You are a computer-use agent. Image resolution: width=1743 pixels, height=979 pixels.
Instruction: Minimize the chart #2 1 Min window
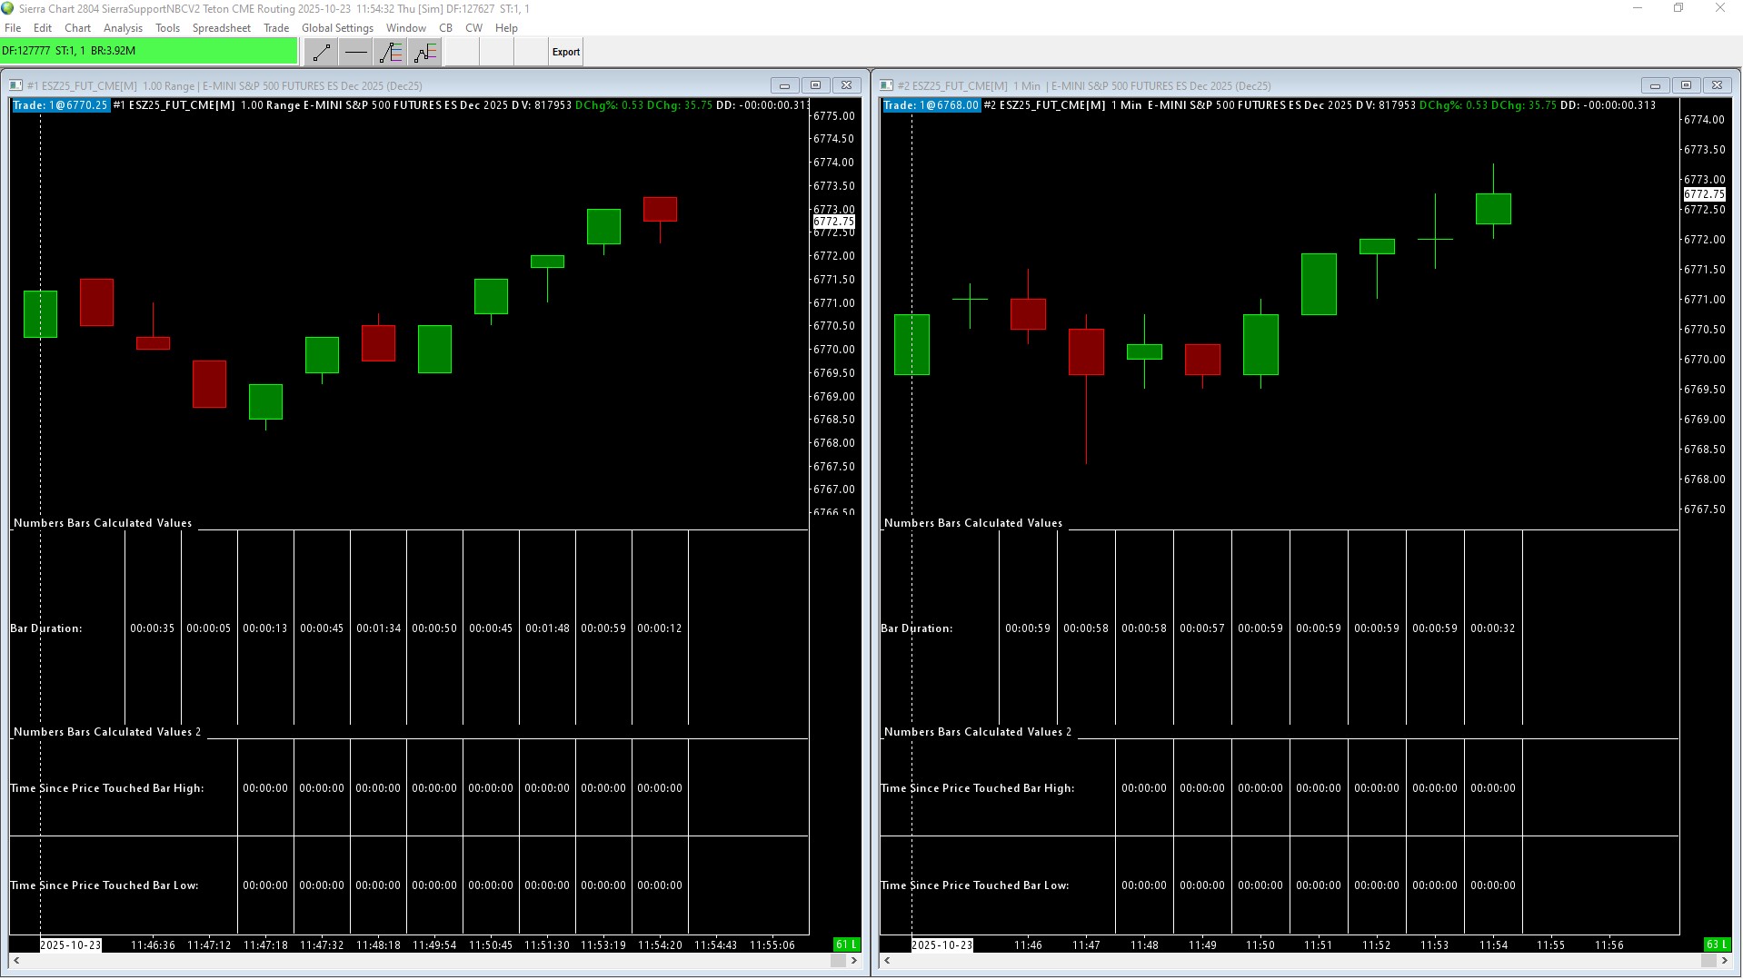pyautogui.click(x=1655, y=85)
